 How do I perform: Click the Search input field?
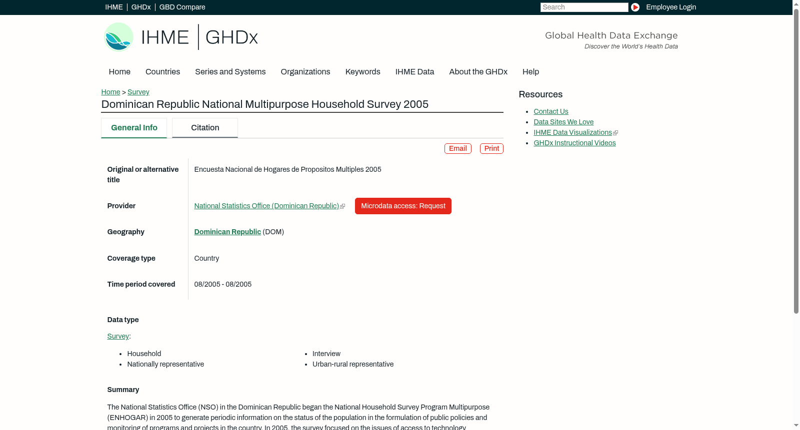click(584, 7)
